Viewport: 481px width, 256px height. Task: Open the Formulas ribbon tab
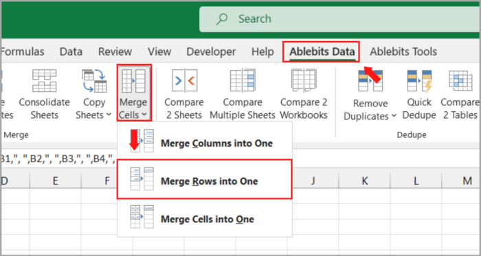click(22, 51)
